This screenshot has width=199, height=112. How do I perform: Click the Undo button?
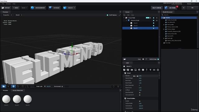pyautogui.click(x=16, y=8)
